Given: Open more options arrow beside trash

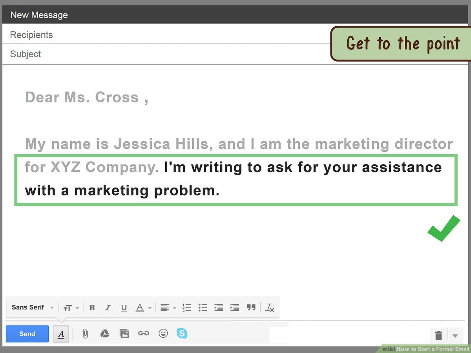Looking at the screenshot, I should point(455,336).
